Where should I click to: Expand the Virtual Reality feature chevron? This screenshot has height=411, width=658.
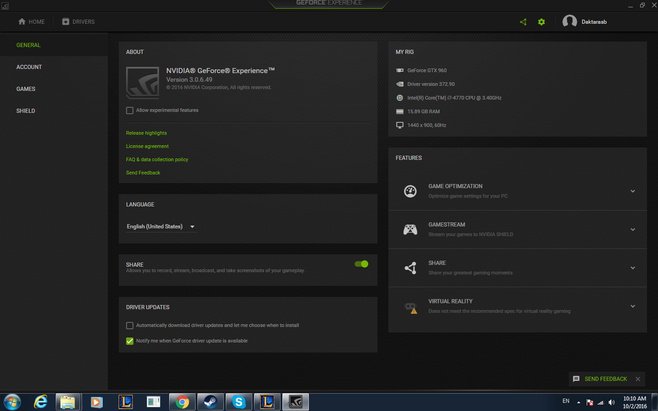click(x=633, y=306)
